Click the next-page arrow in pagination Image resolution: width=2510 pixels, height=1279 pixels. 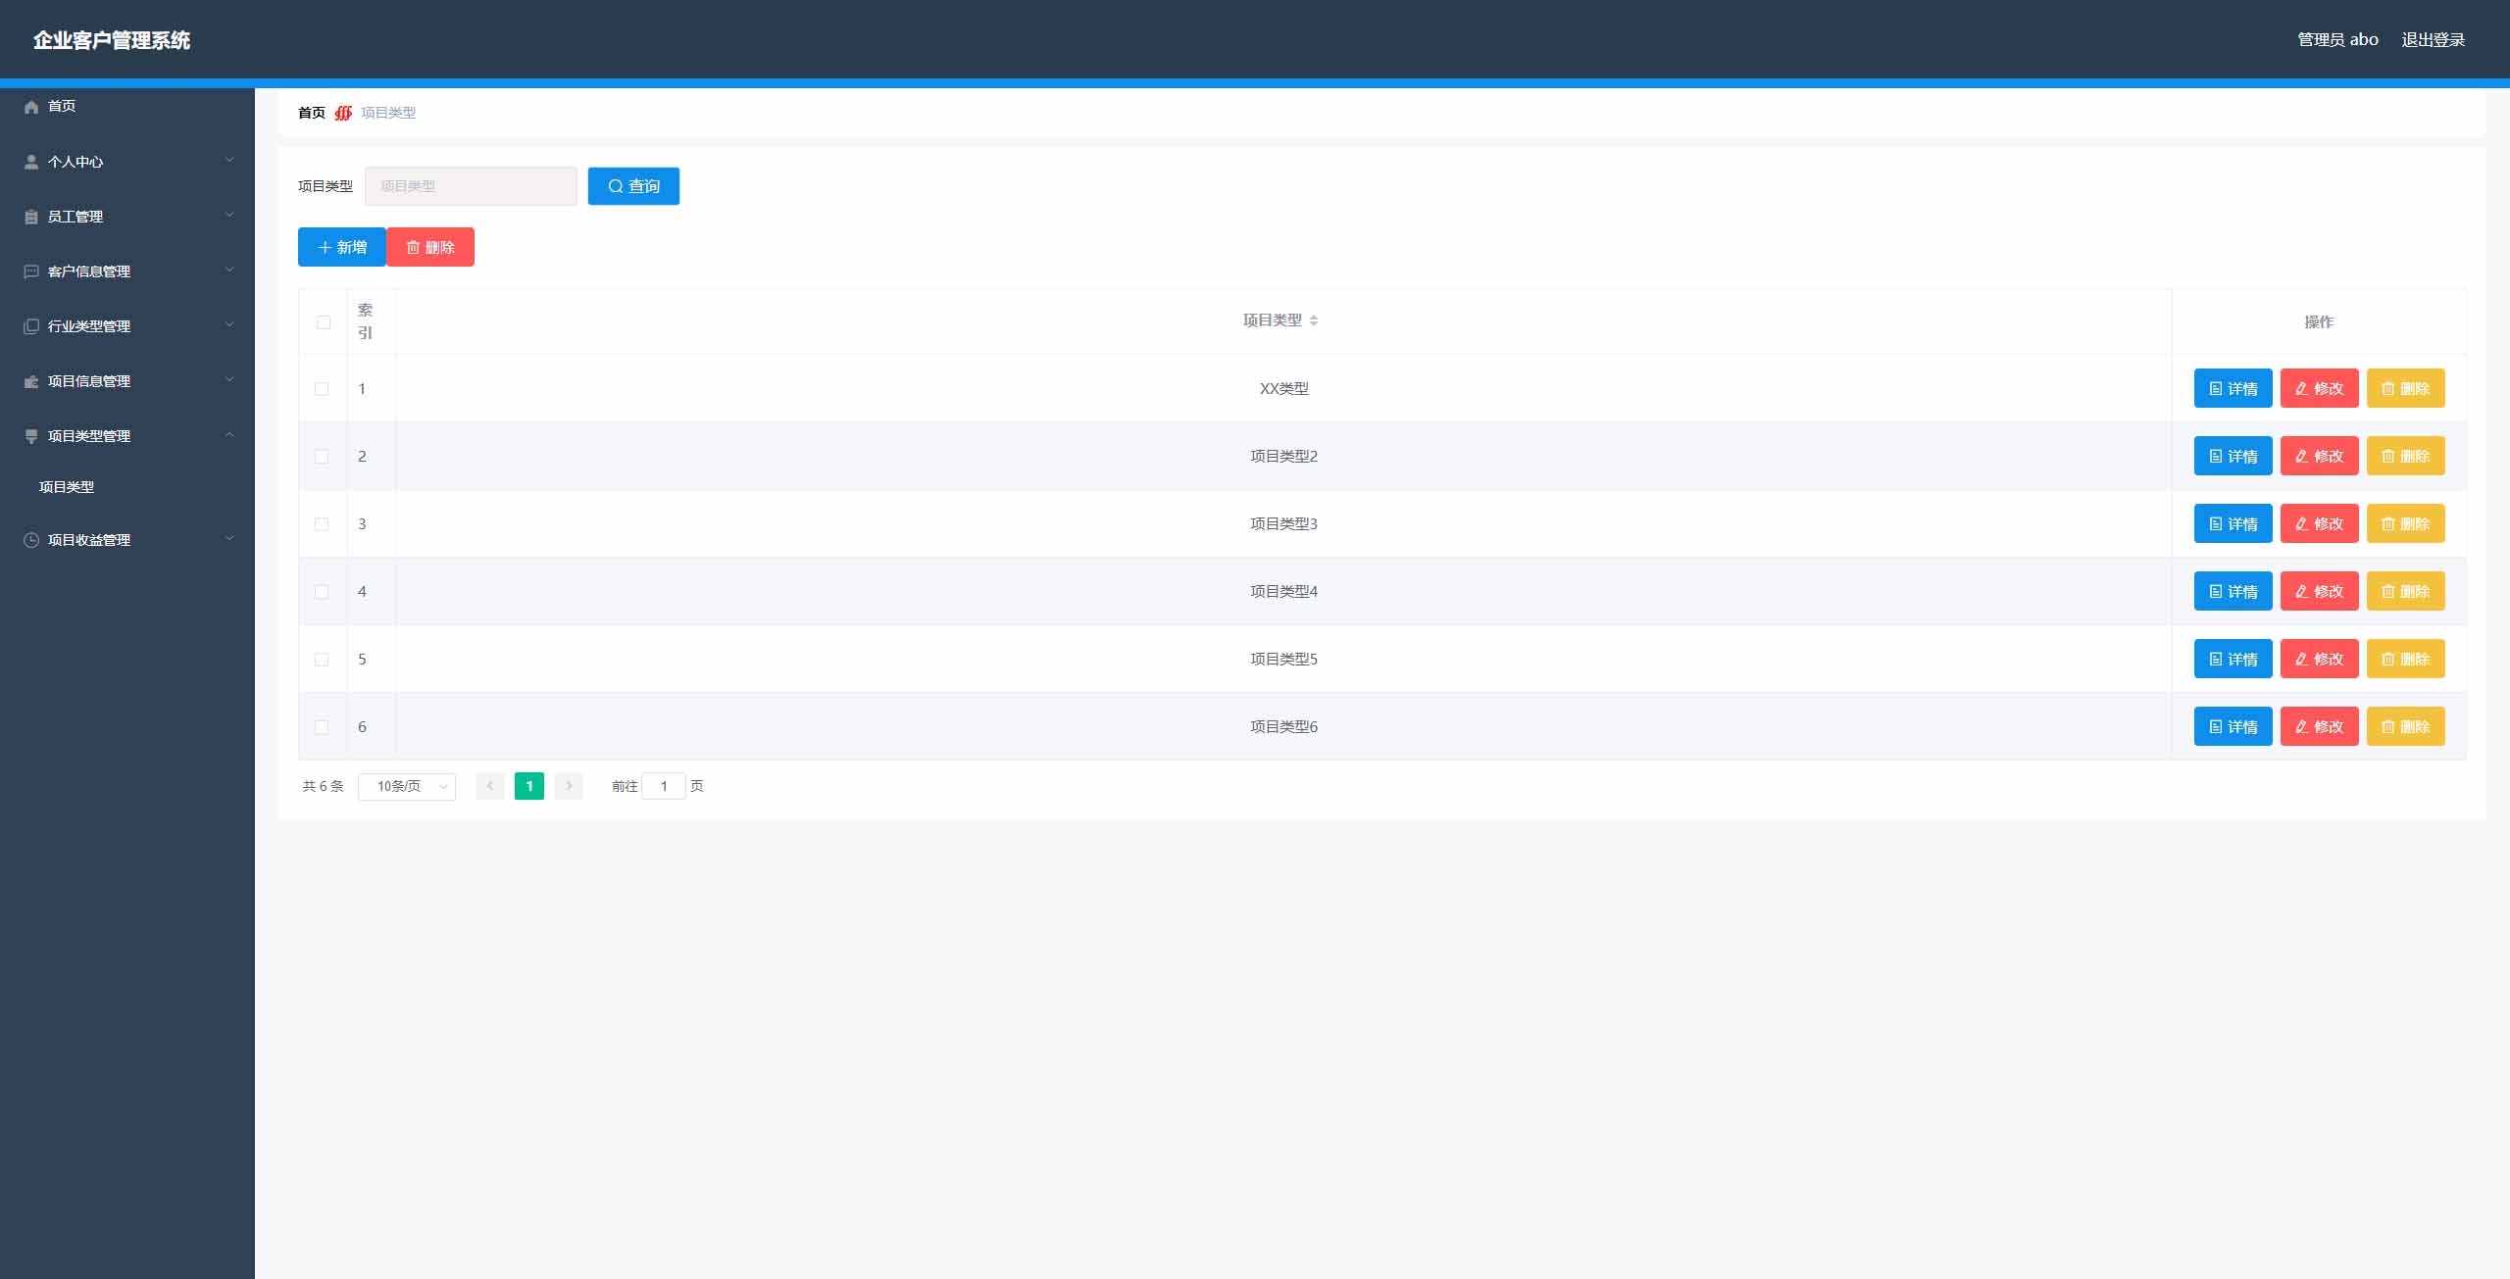click(x=569, y=786)
